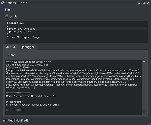
Task: Start debugging with the bug icon
Action: (x=15, y=16)
